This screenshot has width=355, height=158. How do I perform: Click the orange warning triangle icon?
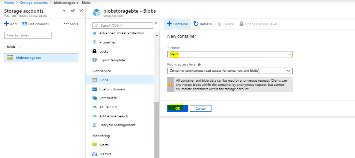tap(170, 84)
